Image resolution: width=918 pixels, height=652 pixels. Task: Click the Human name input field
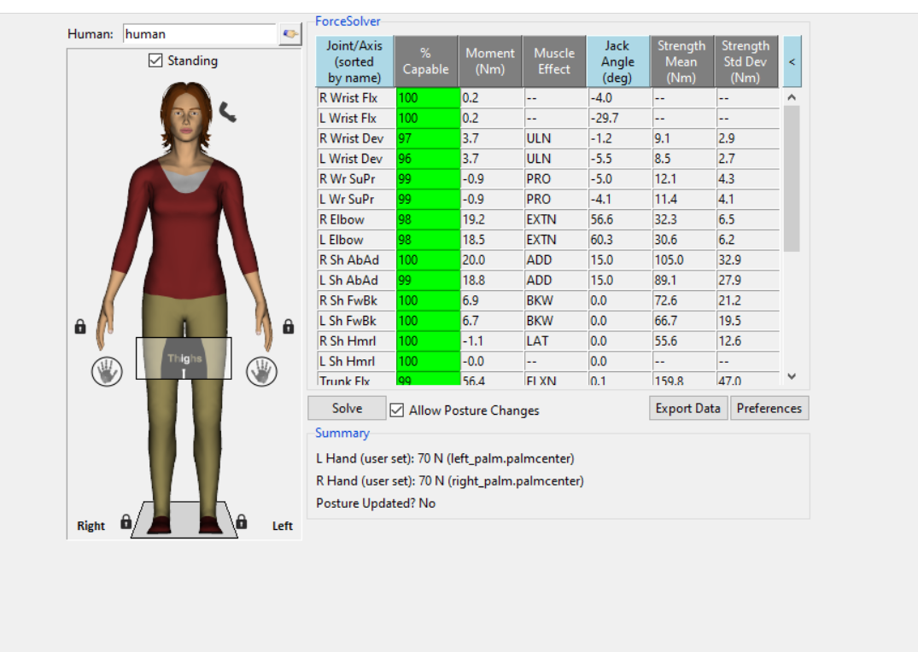click(x=200, y=34)
